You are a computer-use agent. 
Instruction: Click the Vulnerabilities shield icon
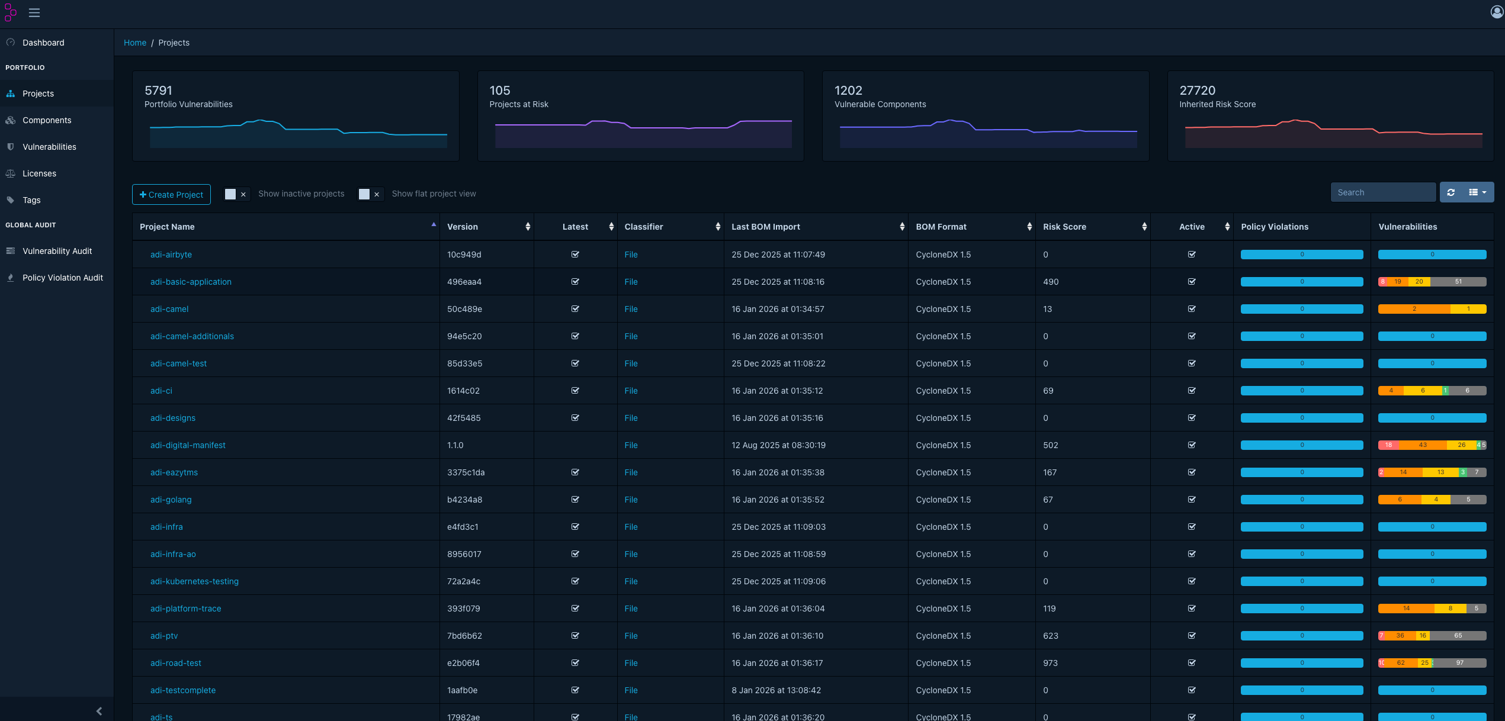click(11, 147)
